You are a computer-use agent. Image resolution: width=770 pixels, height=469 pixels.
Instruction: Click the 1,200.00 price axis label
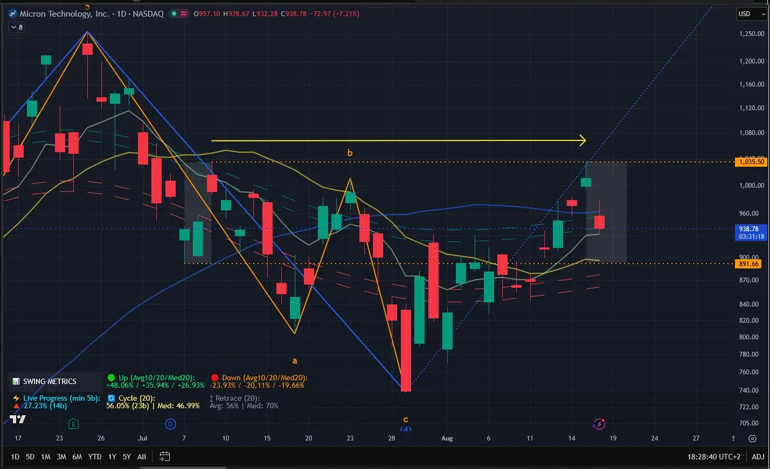pyautogui.click(x=752, y=61)
